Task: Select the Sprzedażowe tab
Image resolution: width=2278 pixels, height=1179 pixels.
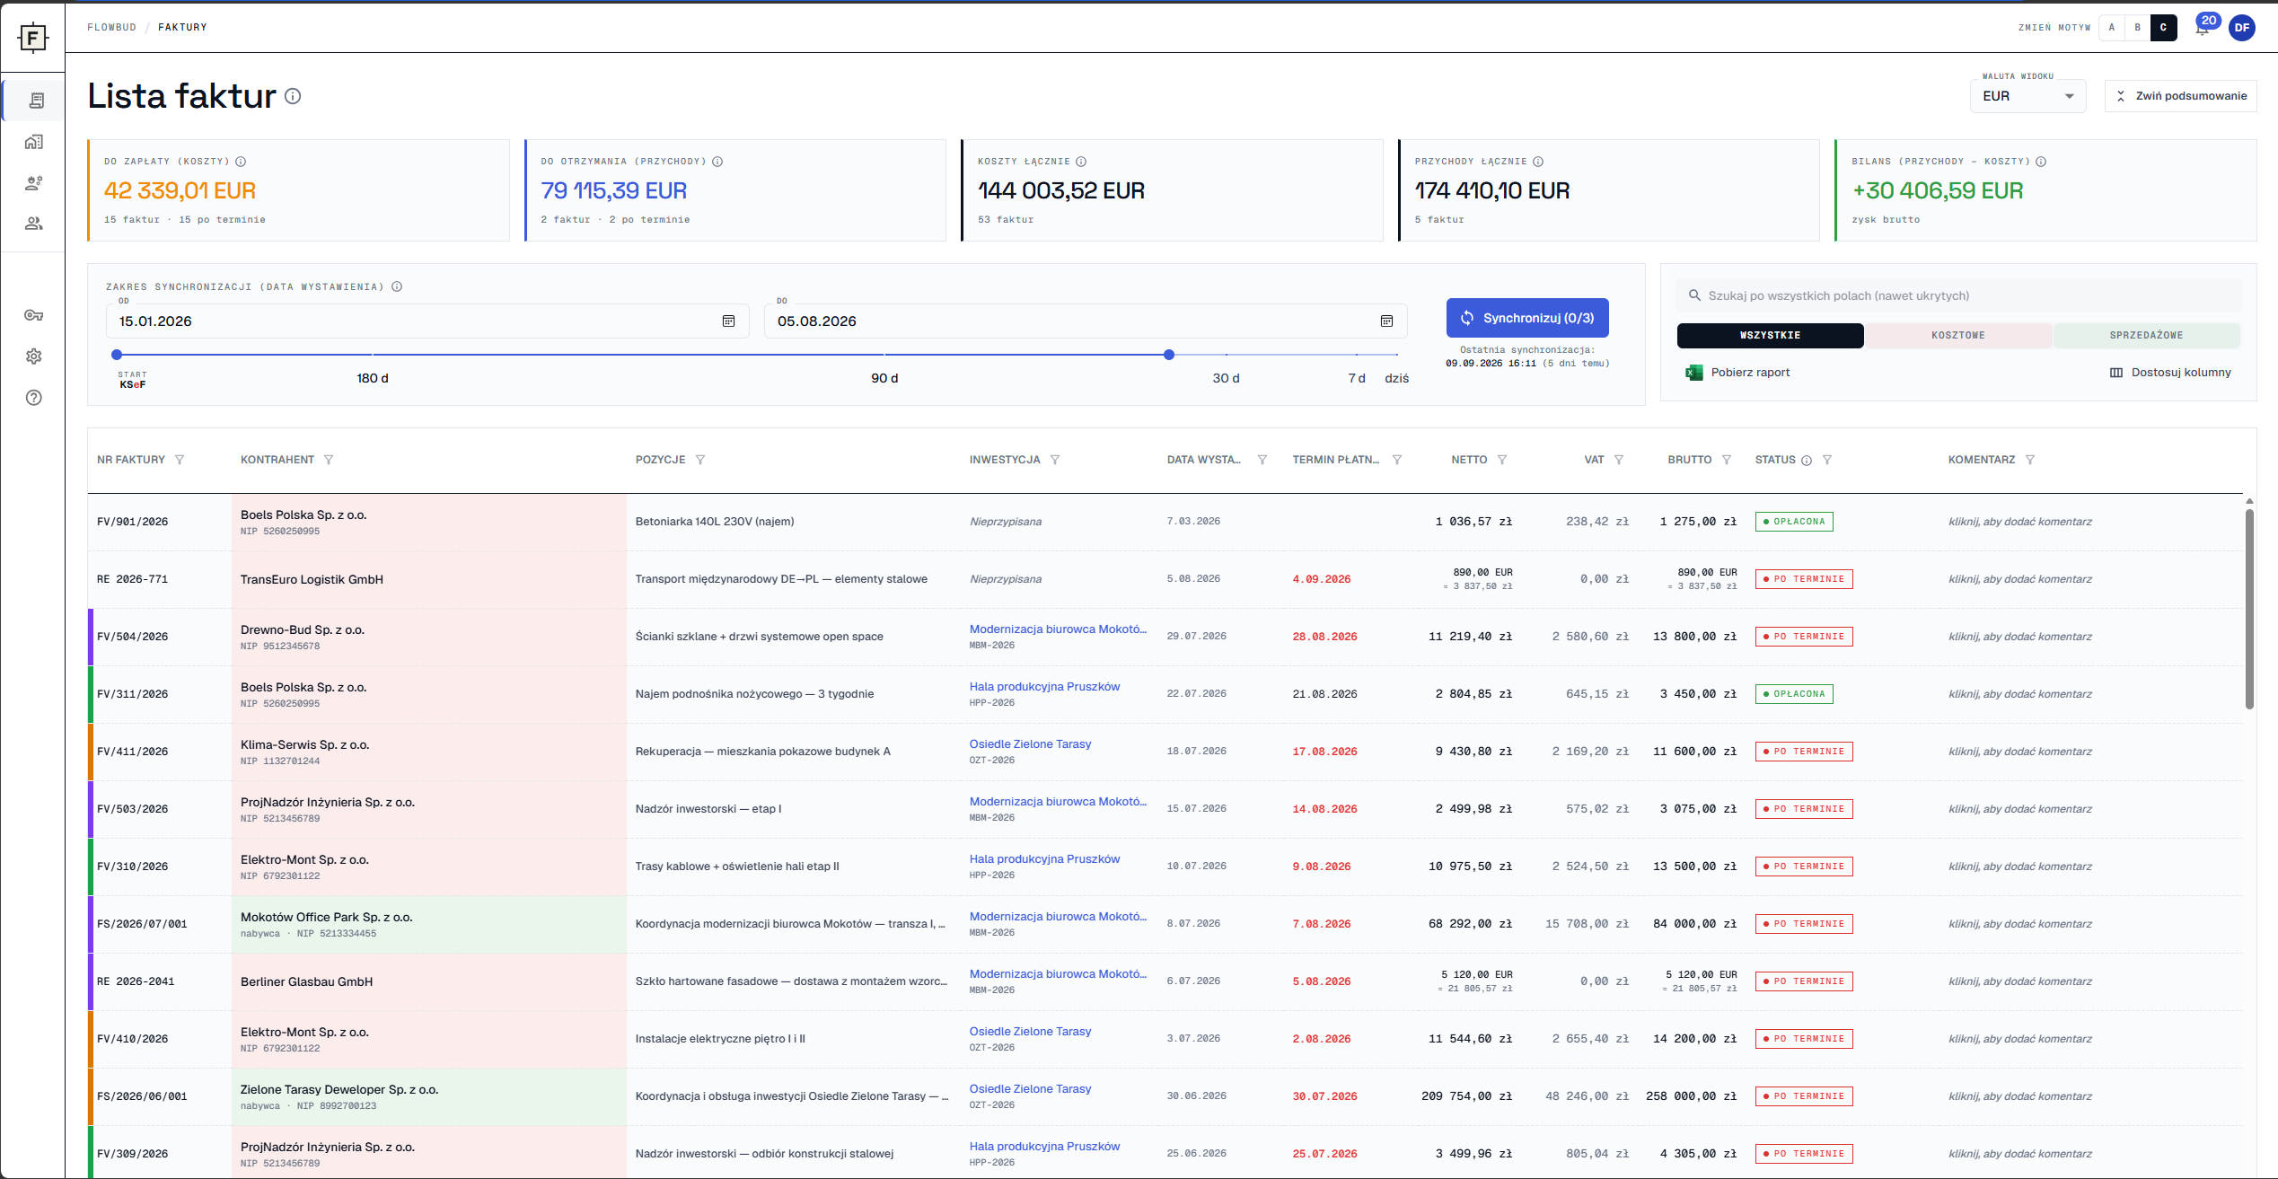Action: pos(2146,335)
